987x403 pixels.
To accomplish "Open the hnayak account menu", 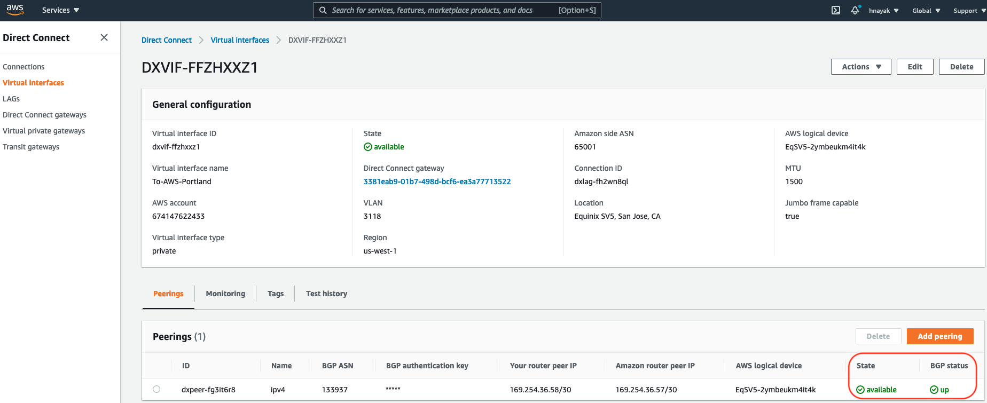I will 883,11.
